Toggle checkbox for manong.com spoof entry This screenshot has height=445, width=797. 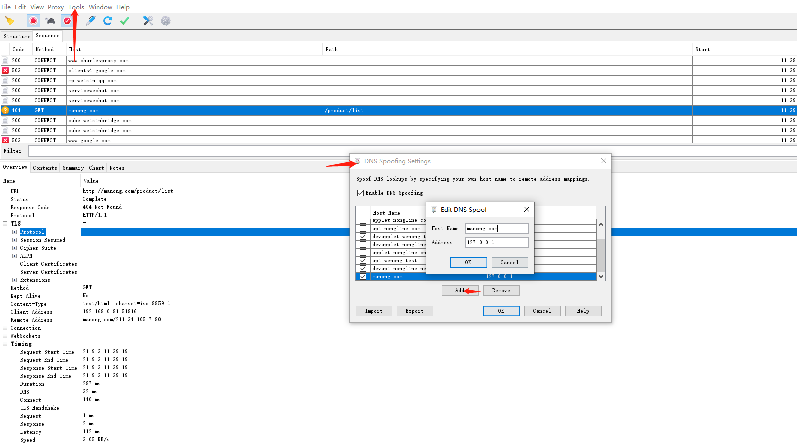coord(363,277)
